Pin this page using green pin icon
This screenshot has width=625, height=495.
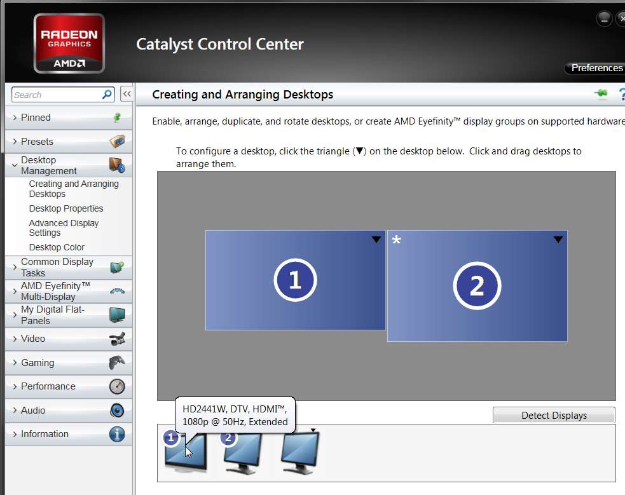pyautogui.click(x=601, y=93)
